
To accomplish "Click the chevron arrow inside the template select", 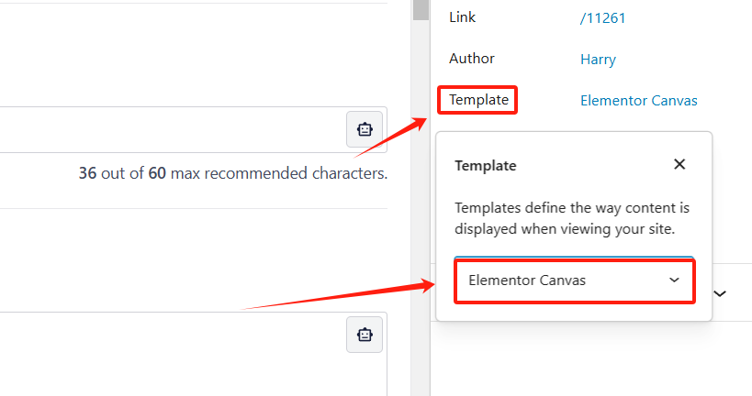I will (675, 280).
